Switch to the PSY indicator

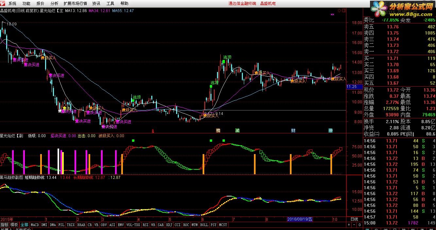(214, 225)
